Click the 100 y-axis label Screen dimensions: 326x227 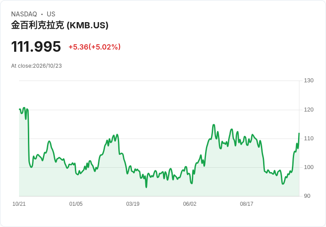(309, 167)
